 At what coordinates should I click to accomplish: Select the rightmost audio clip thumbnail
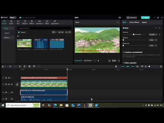tap(57, 43)
